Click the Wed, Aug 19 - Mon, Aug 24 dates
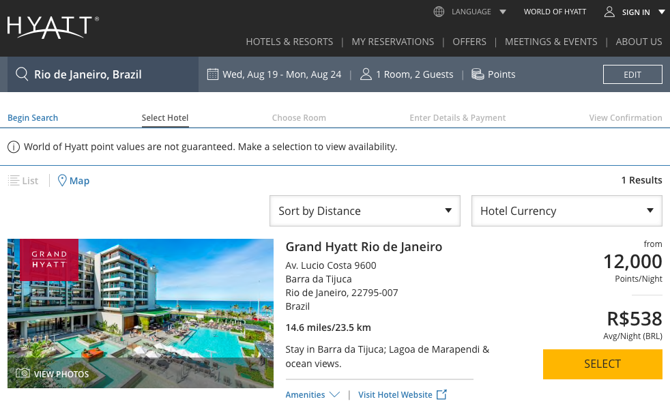Viewport: 670px width, 408px height. pyautogui.click(x=282, y=74)
